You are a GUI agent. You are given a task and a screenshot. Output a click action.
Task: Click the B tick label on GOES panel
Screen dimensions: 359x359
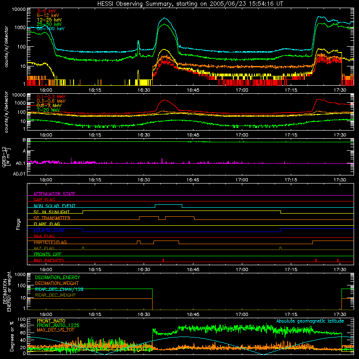click(24, 140)
